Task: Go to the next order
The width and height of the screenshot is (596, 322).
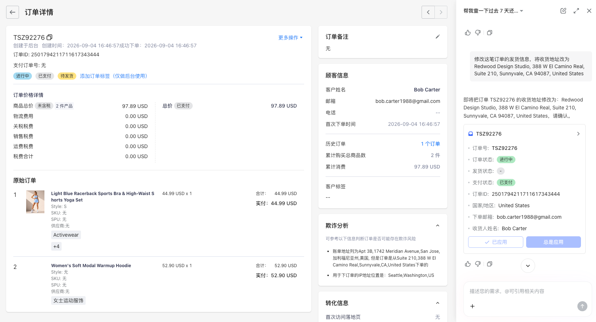Action: (x=441, y=12)
